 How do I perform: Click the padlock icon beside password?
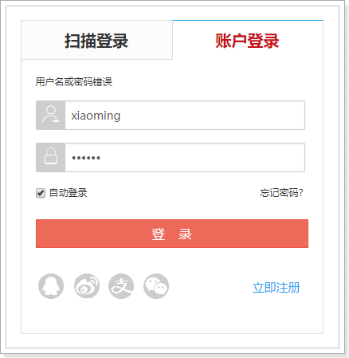tap(51, 157)
